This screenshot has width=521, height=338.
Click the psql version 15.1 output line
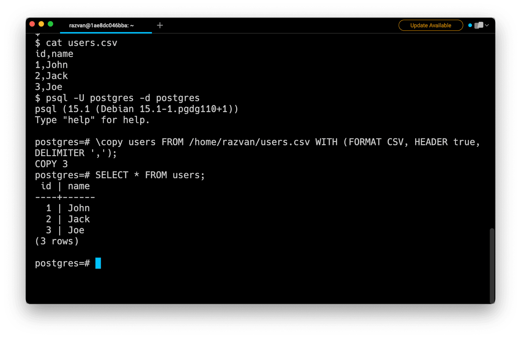point(136,109)
